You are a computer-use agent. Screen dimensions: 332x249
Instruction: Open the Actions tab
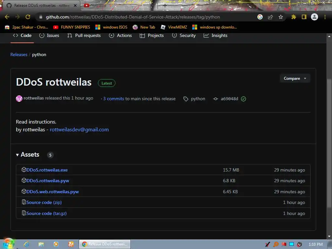pyautogui.click(x=120, y=36)
